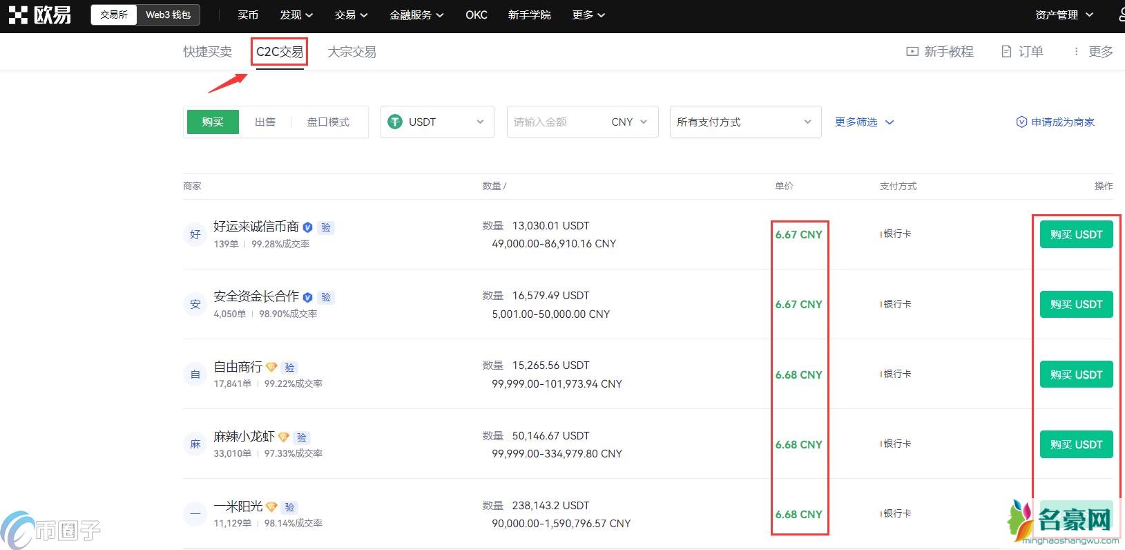Click 6.68 CNY price of 自由商行
The height and width of the screenshot is (550, 1125).
(x=798, y=374)
